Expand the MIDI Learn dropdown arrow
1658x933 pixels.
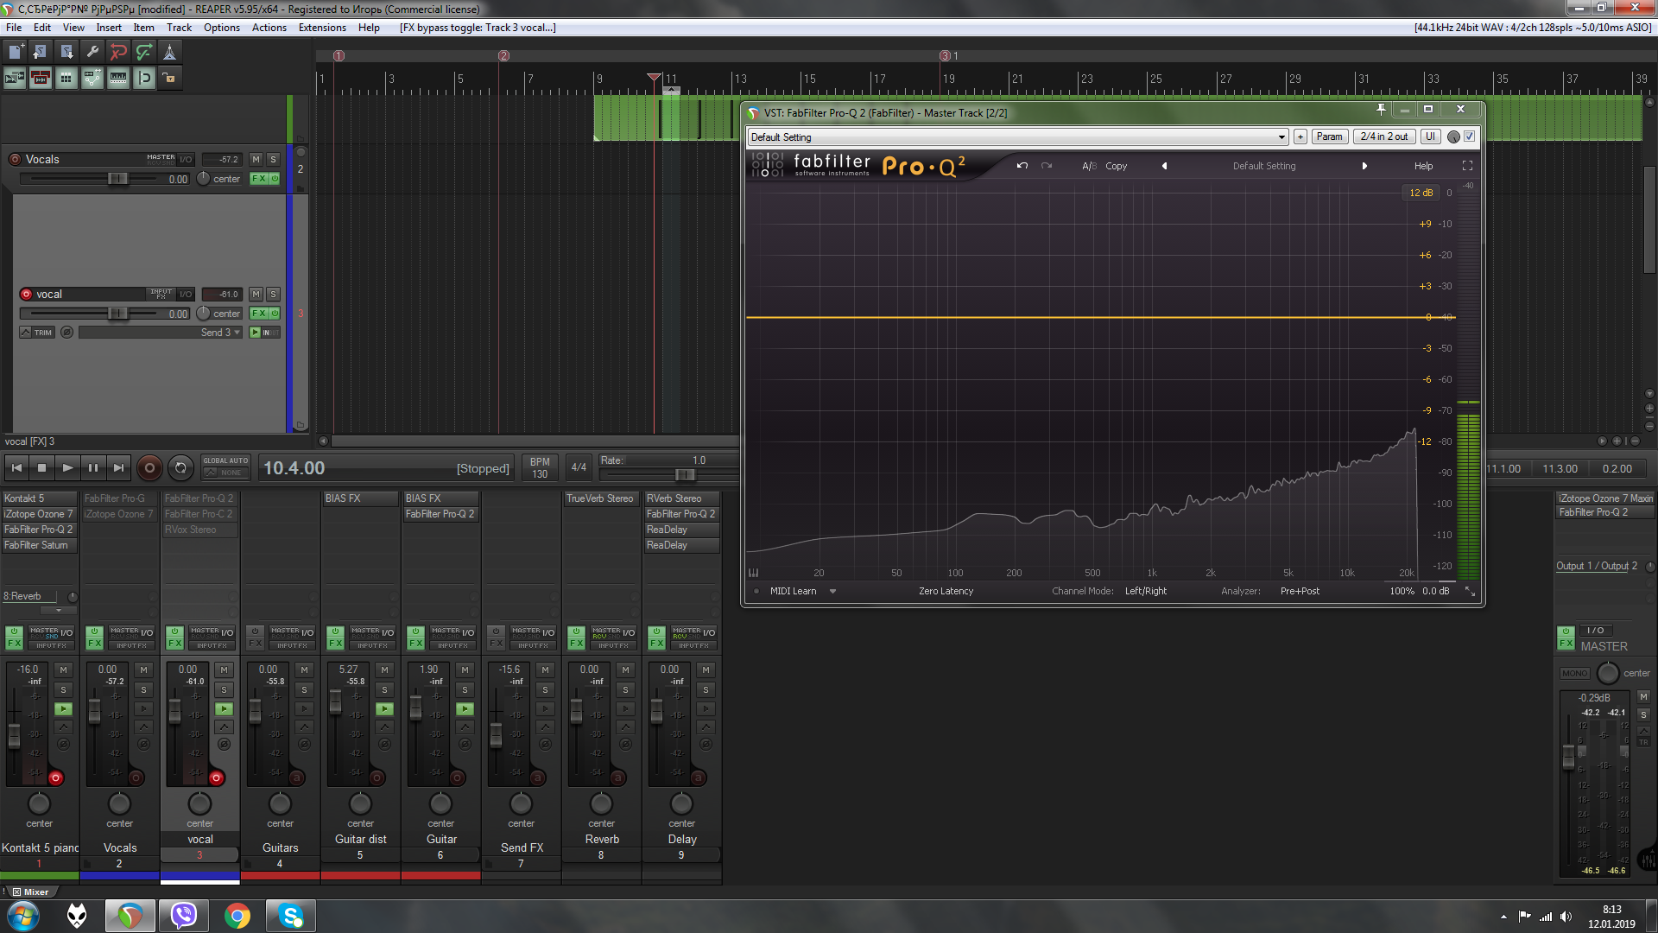832,592
